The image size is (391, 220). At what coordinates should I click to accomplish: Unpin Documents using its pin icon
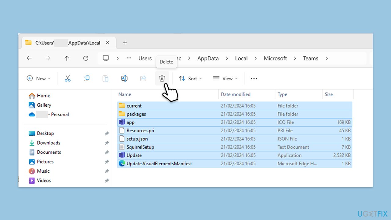pos(107,152)
